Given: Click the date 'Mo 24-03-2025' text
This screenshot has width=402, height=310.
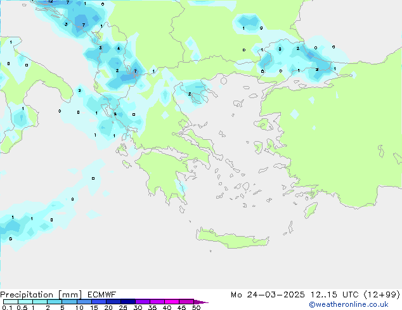Looking at the screenshot, I should [x=268, y=295].
